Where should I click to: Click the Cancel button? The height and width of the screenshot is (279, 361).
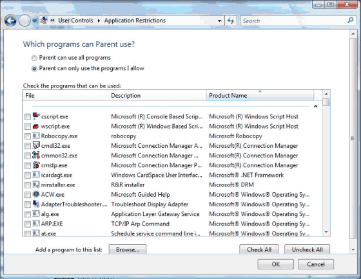coord(316,264)
